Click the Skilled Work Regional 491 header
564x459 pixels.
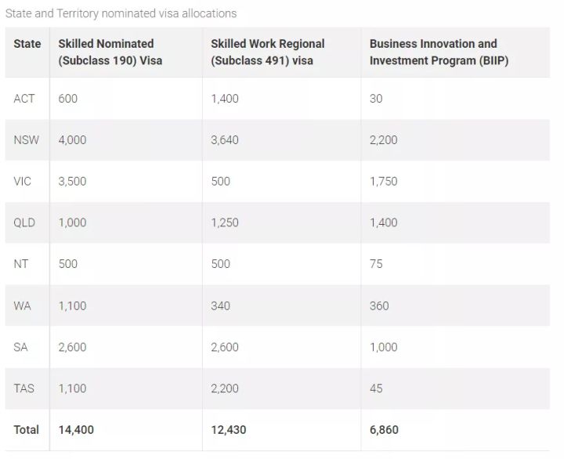coord(268,52)
